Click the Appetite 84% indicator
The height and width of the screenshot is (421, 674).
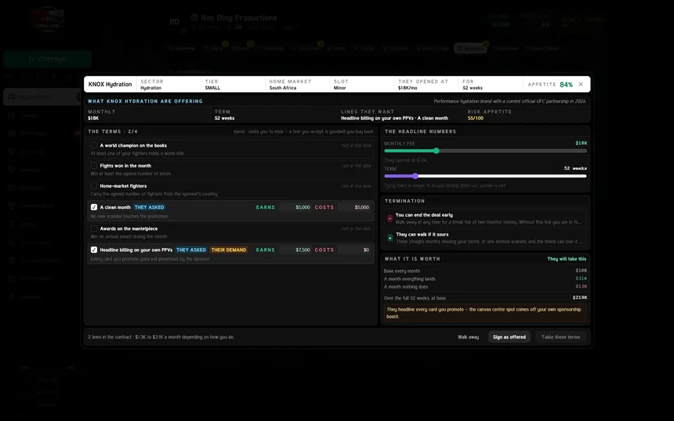point(550,85)
